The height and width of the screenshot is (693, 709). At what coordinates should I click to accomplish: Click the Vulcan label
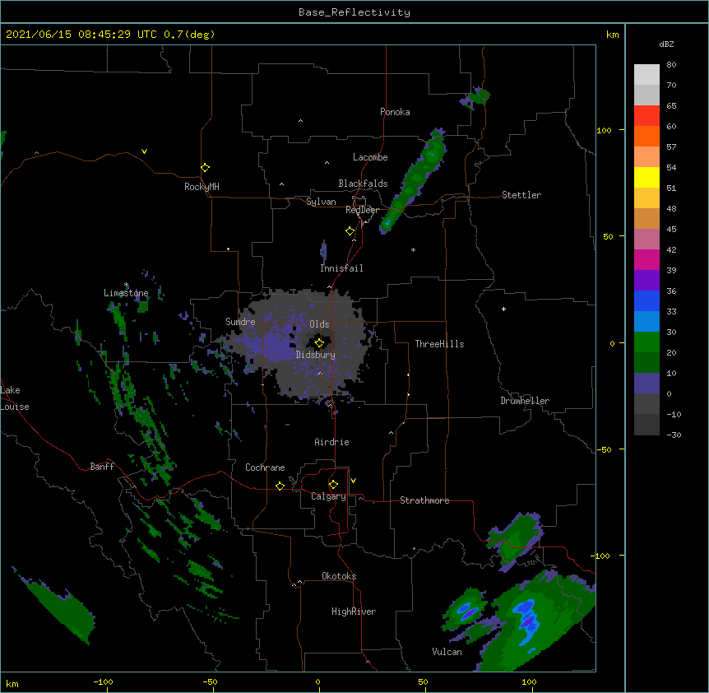[x=447, y=652]
